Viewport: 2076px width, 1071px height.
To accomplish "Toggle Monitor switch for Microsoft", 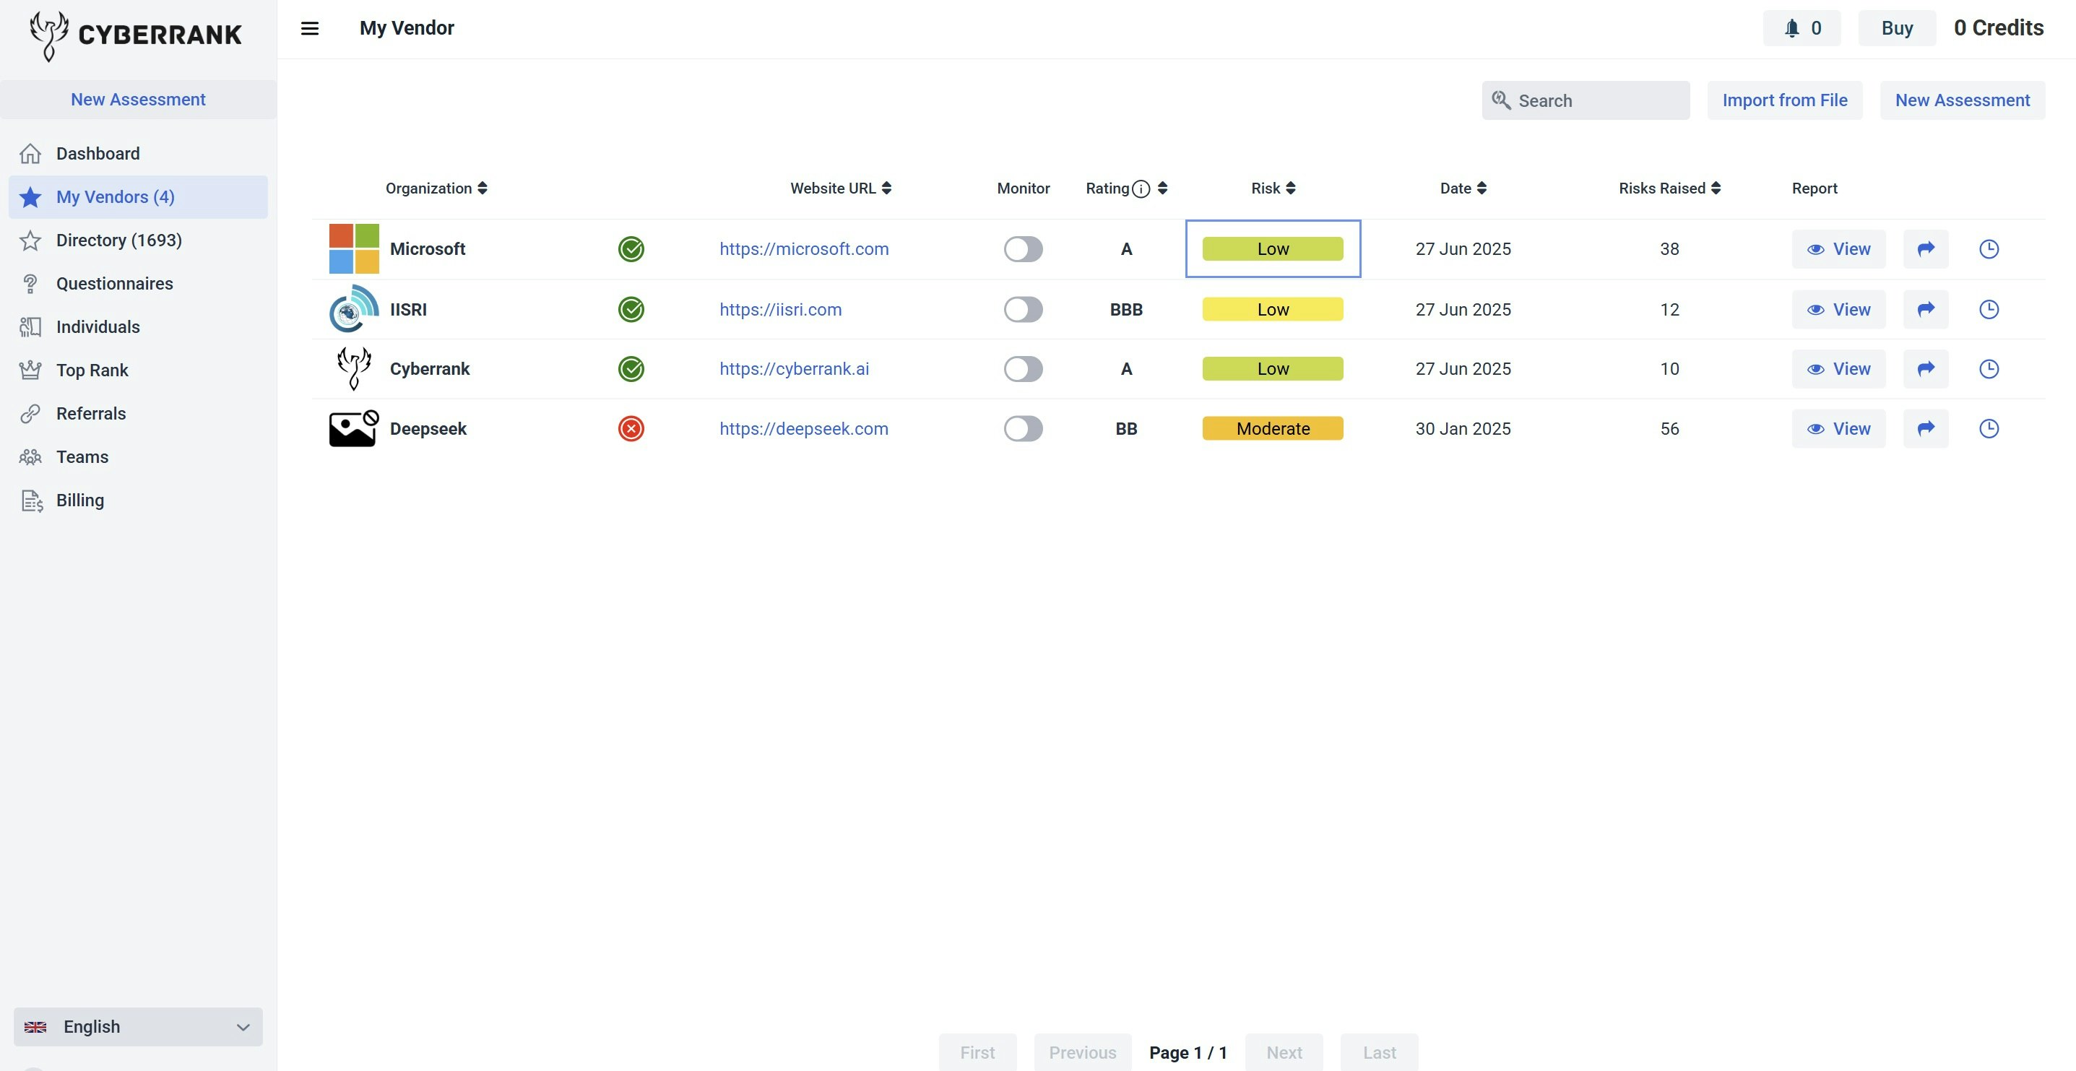I will tap(1023, 249).
